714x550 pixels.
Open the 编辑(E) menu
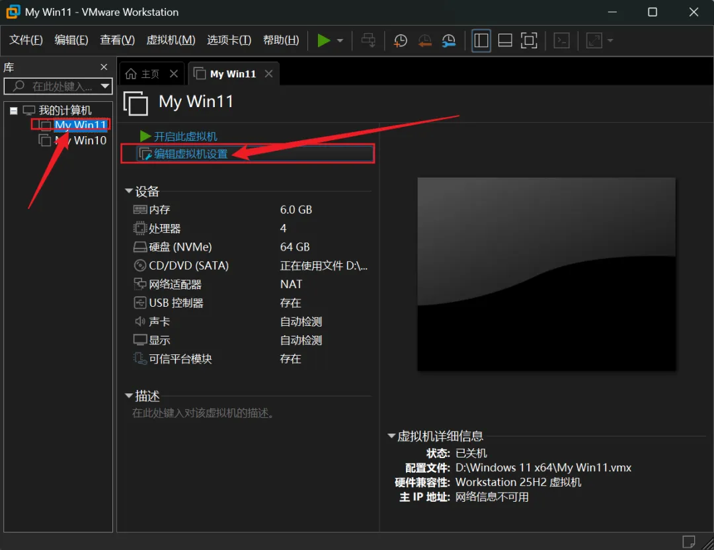[71, 40]
